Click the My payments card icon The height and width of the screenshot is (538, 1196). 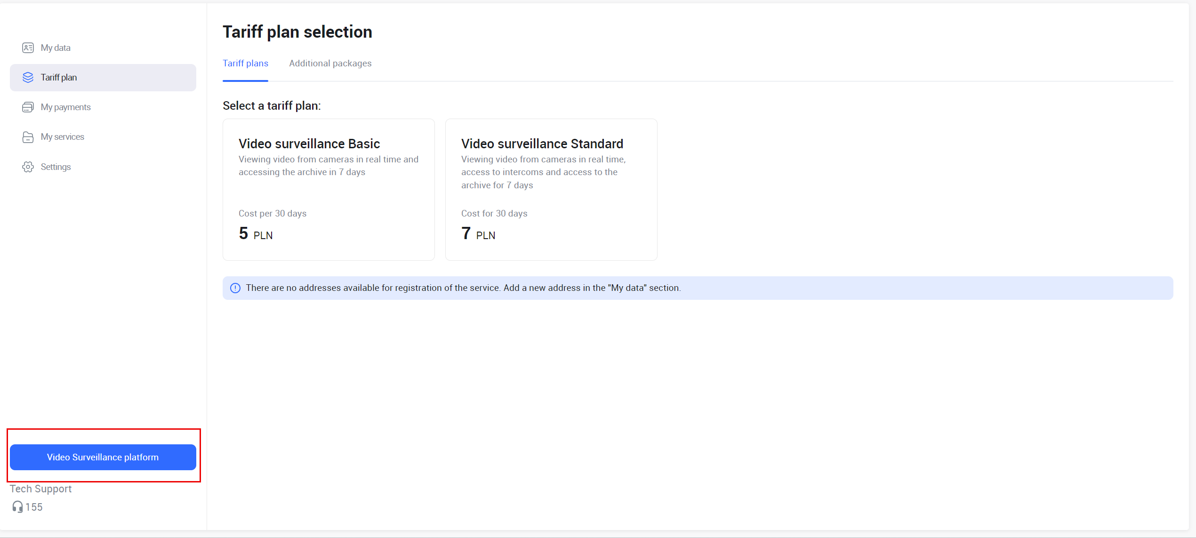pyautogui.click(x=28, y=107)
